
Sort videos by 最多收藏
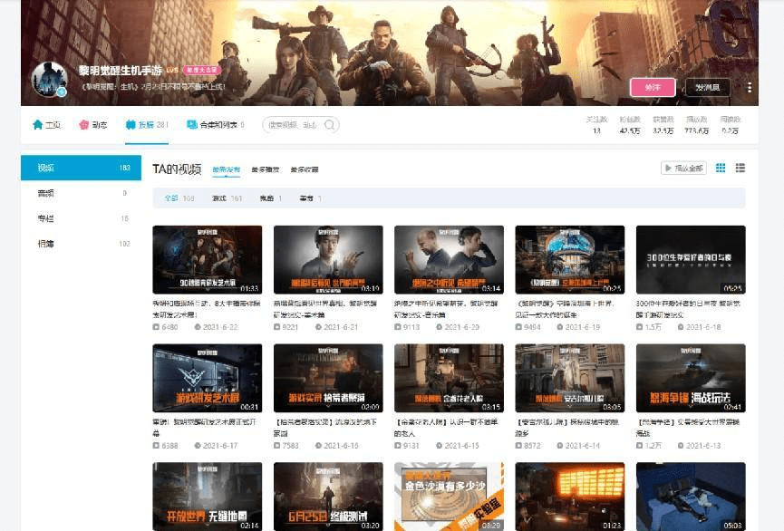coord(304,169)
